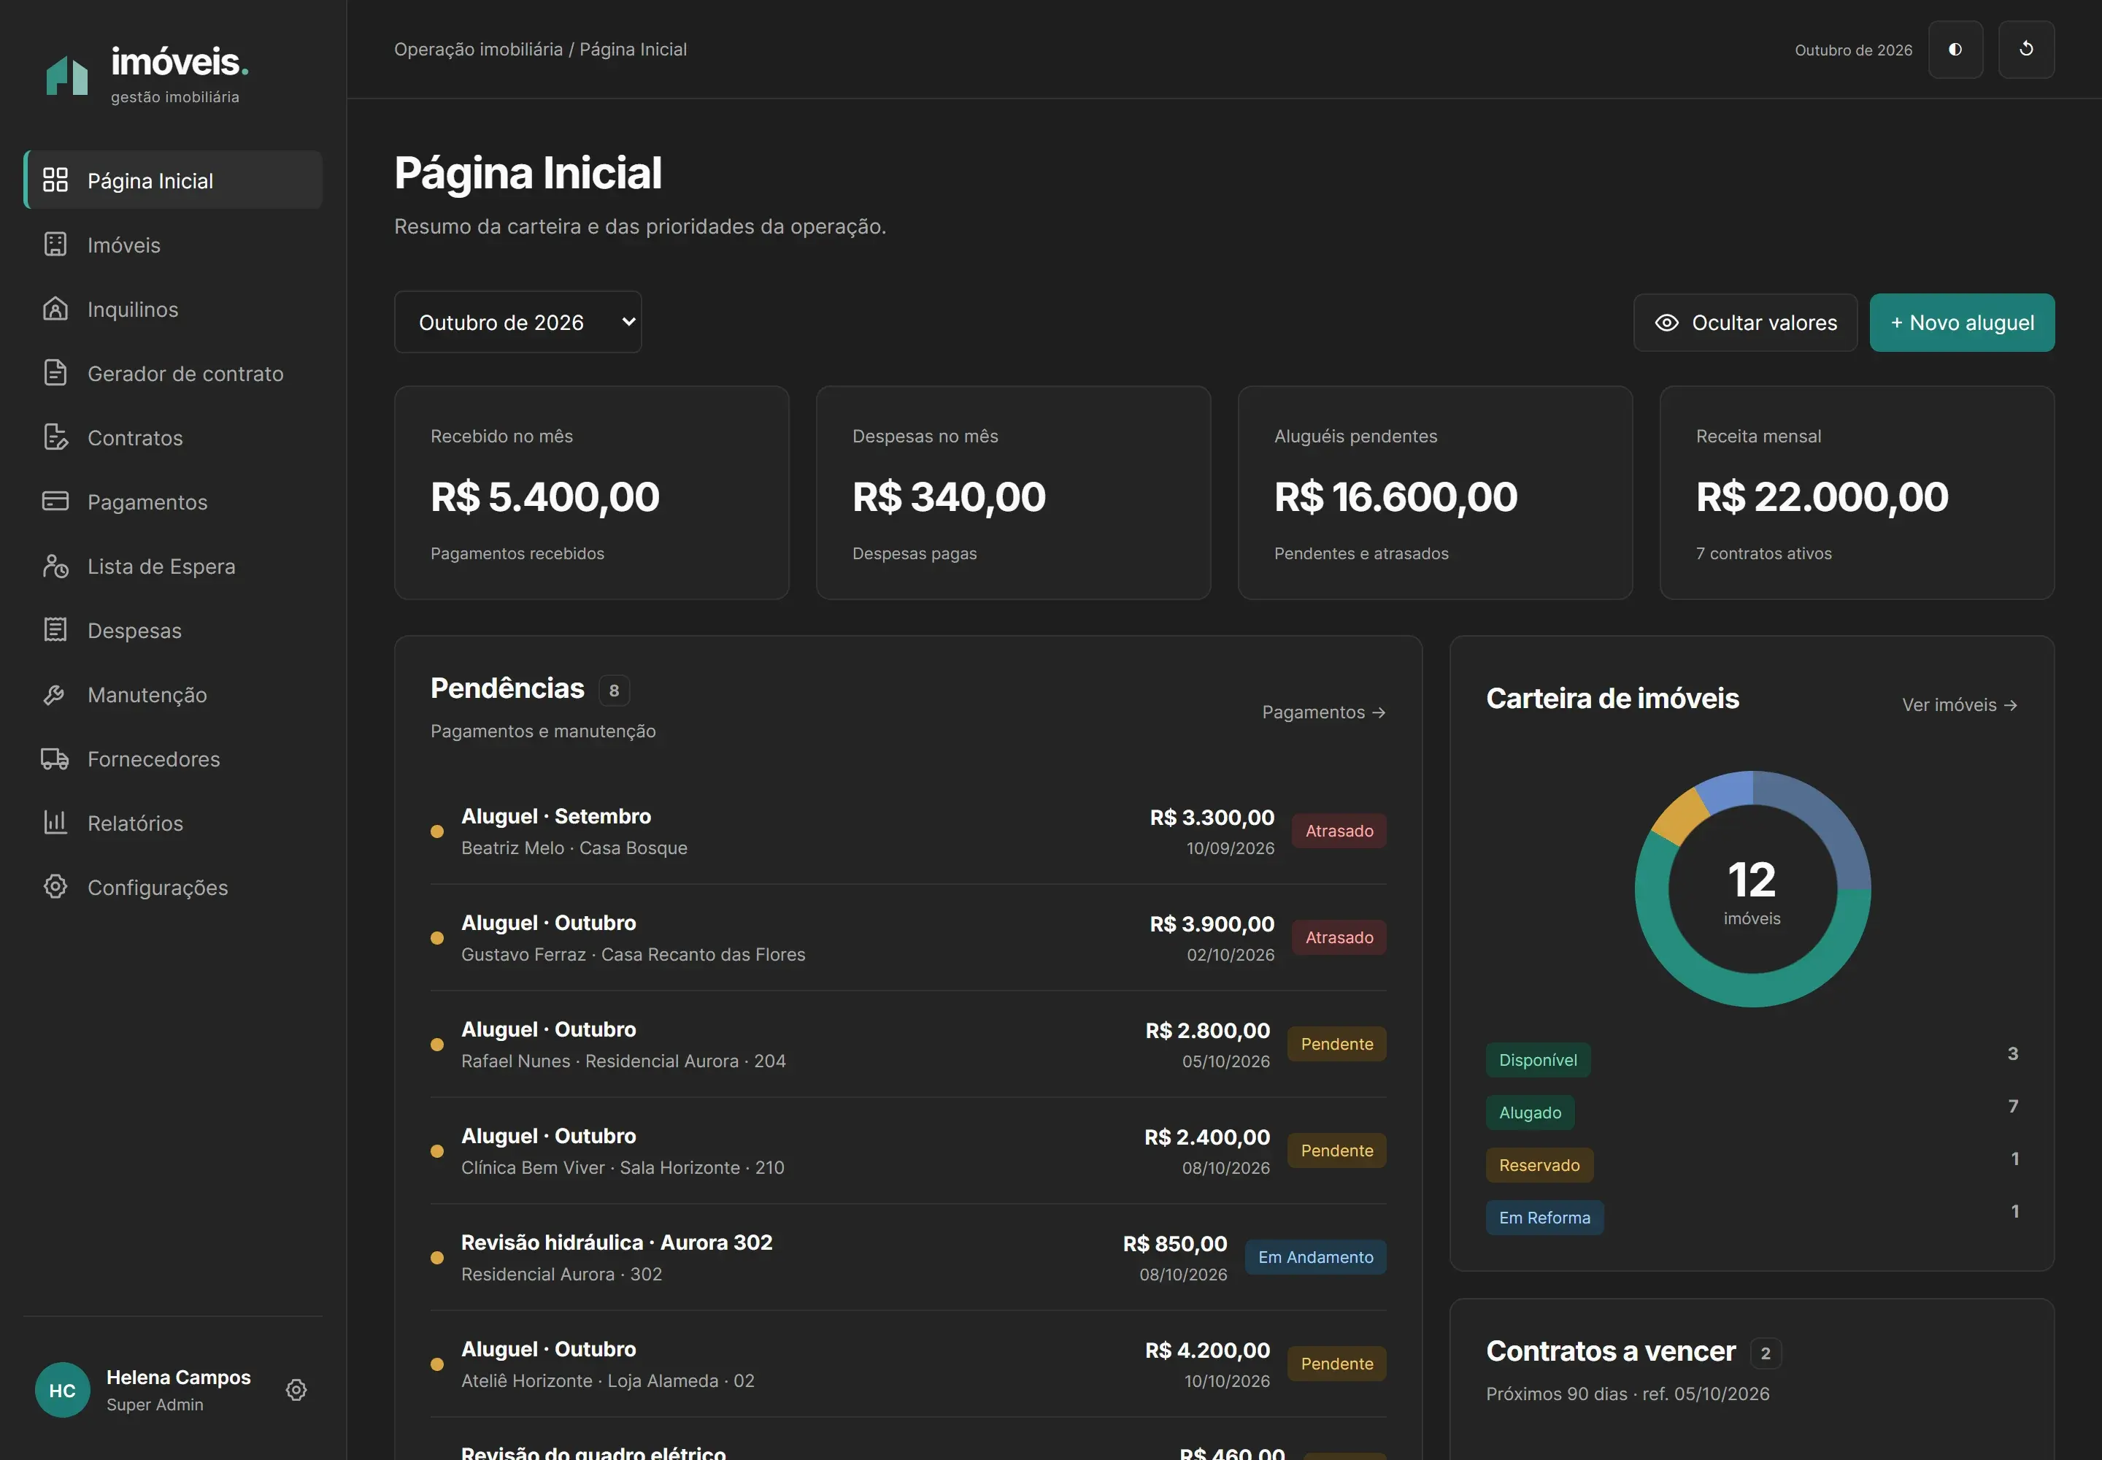Click the Despesas no mês card
The image size is (2102, 1460).
click(x=1012, y=492)
